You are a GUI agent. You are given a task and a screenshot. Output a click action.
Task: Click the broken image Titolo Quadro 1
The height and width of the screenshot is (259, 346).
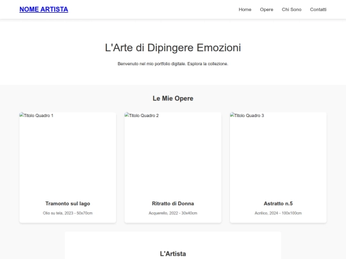[67, 153]
